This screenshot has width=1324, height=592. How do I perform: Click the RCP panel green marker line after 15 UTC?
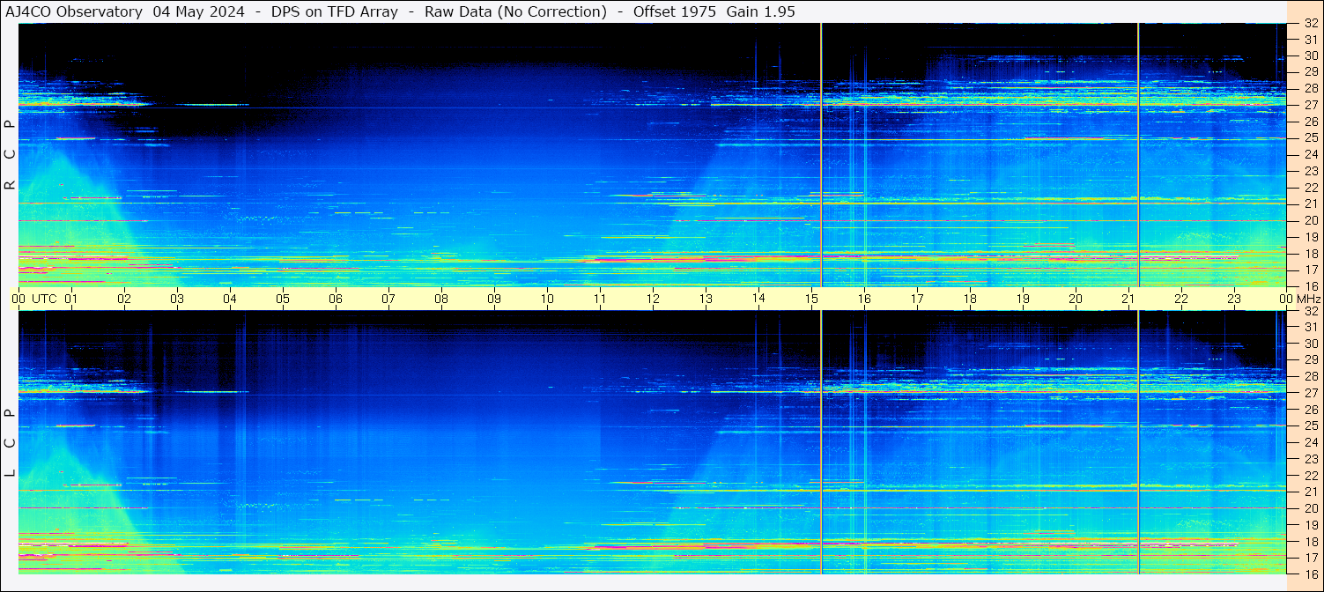tap(821, 154)
